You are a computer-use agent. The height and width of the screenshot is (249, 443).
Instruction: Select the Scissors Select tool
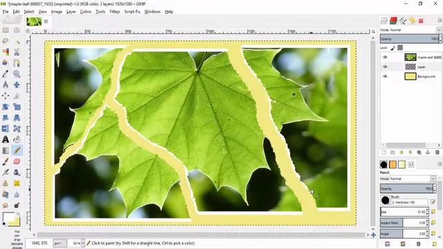click(17, 52)
